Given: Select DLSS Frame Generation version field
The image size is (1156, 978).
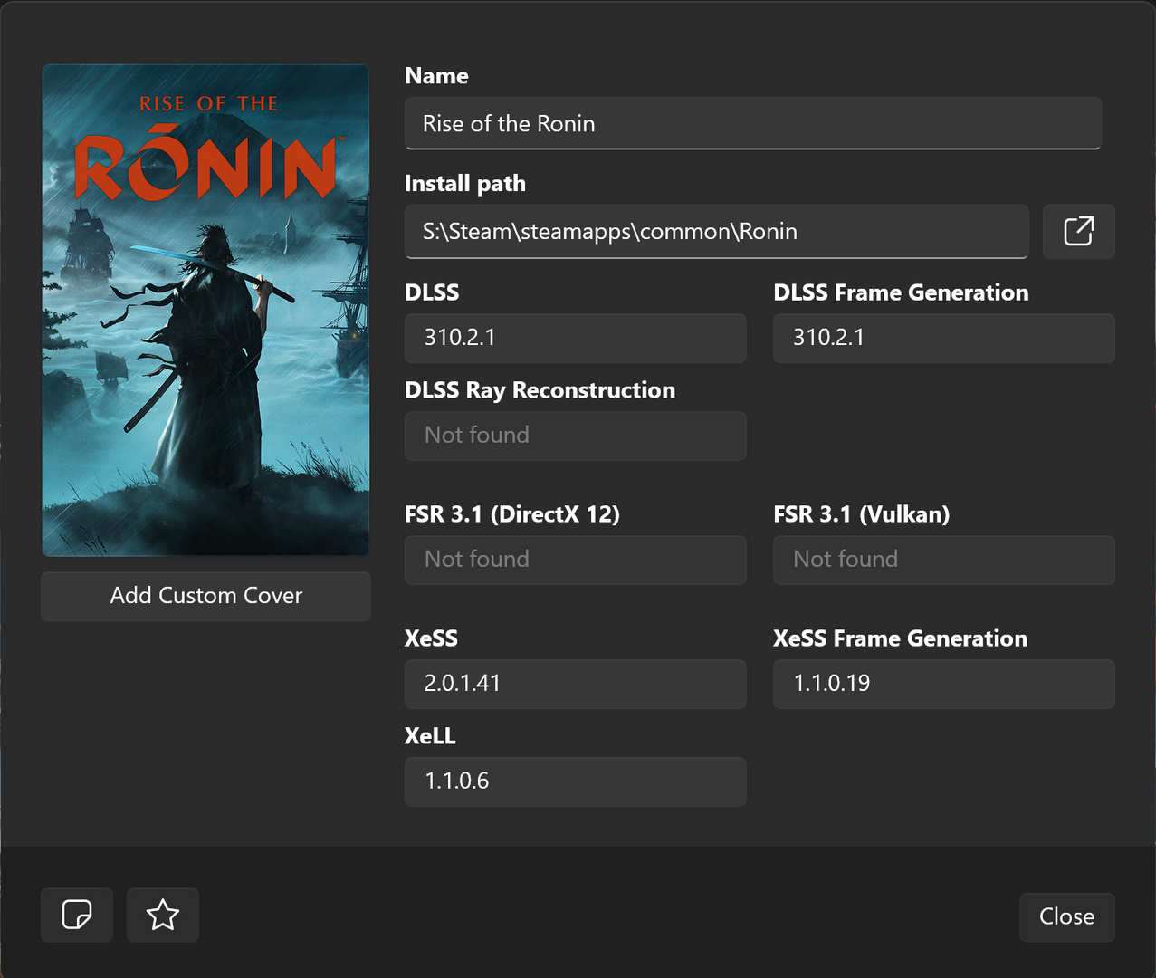Looking at the screenshot, I should [943, 338].
